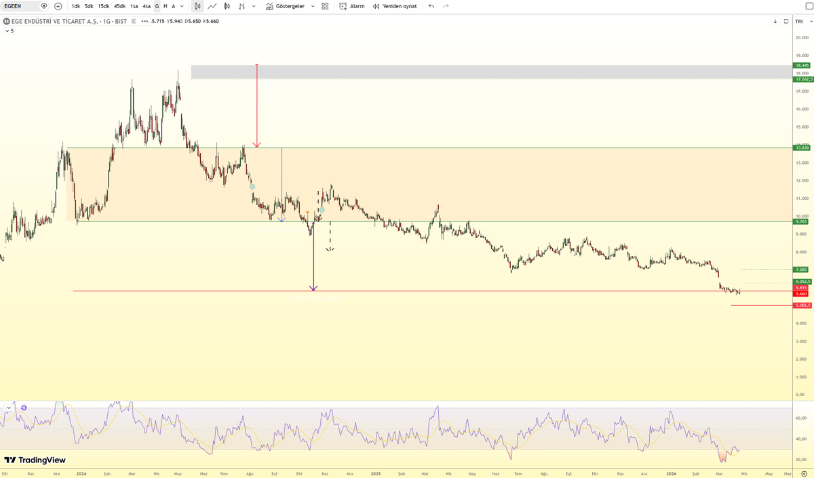The width and height of the screenshot is (814, 478).
Task: Open the TradingView logo link
Action: coord(35,460)
